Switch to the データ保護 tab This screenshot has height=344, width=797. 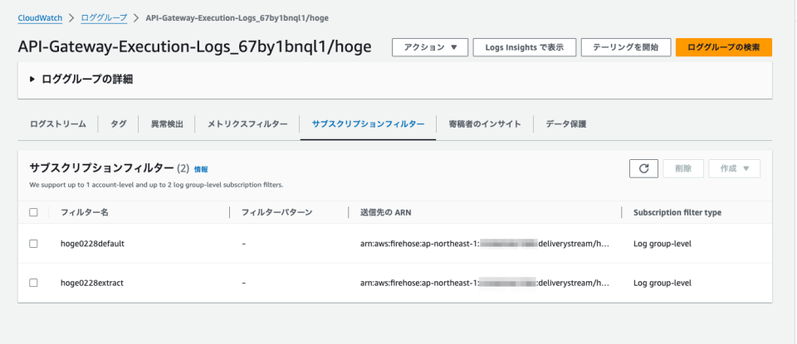click(565, 124)
